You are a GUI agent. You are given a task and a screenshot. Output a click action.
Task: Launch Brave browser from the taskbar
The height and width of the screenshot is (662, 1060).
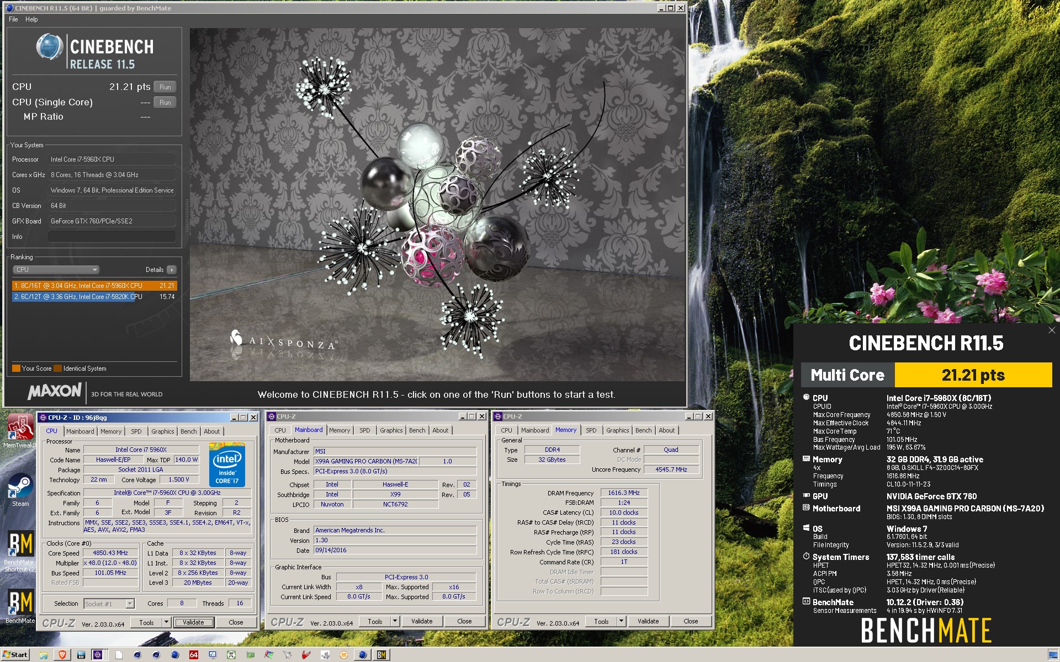(62, 655)
